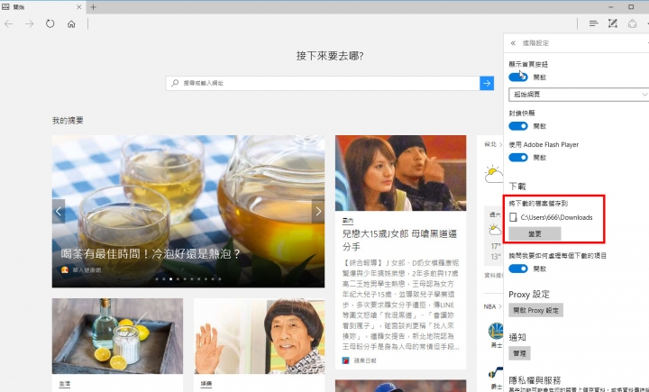
Task: Click the Warriors team logo in NBA list
Action: tap(496, 331)
